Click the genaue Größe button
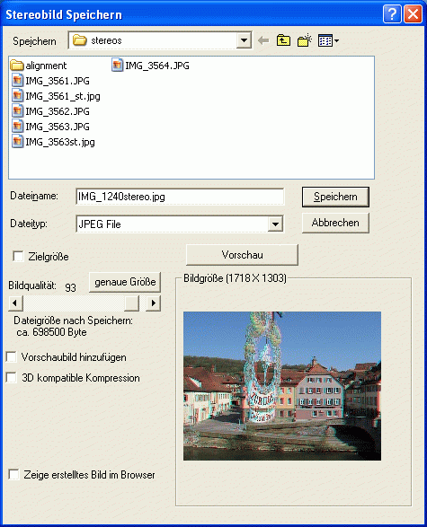Screen dimensions: 427x527 [125, 282]
